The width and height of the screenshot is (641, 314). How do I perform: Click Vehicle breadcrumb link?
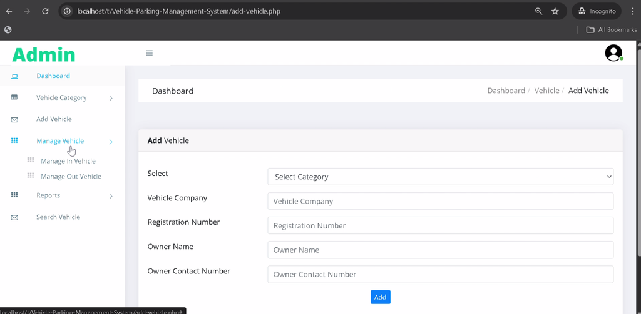coord(546,91)
